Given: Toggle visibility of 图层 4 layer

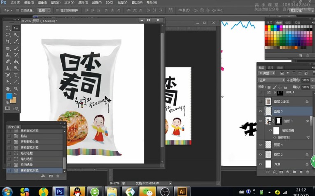Looking at the screenshot, I should [260, 145].
